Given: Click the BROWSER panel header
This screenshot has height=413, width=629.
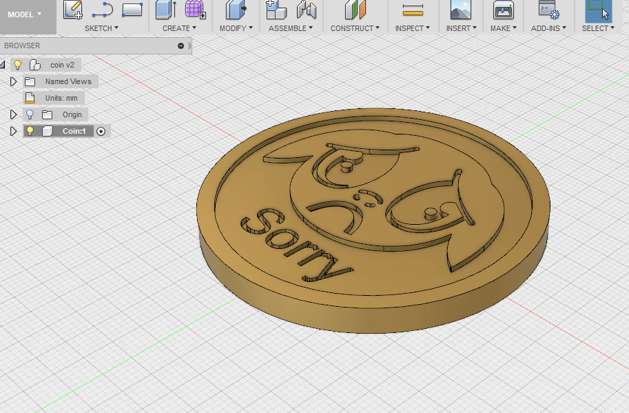Looking at the screenshot, I should pos(96,46).
